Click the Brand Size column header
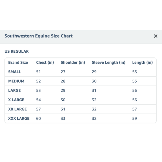Image resolution: width=162 pixels, height=162 pixels. click(18, 62)
